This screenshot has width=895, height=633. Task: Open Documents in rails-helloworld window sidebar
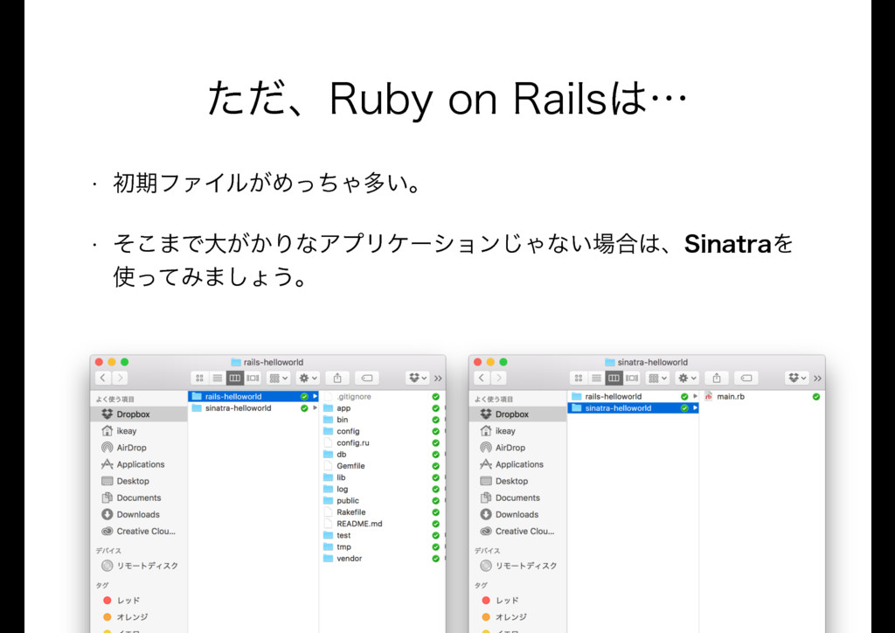139,497
